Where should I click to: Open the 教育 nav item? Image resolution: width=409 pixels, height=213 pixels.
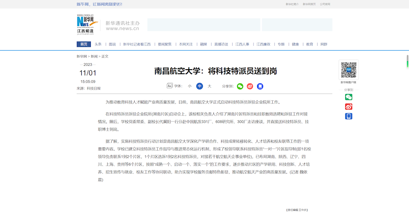click(310, 44)
